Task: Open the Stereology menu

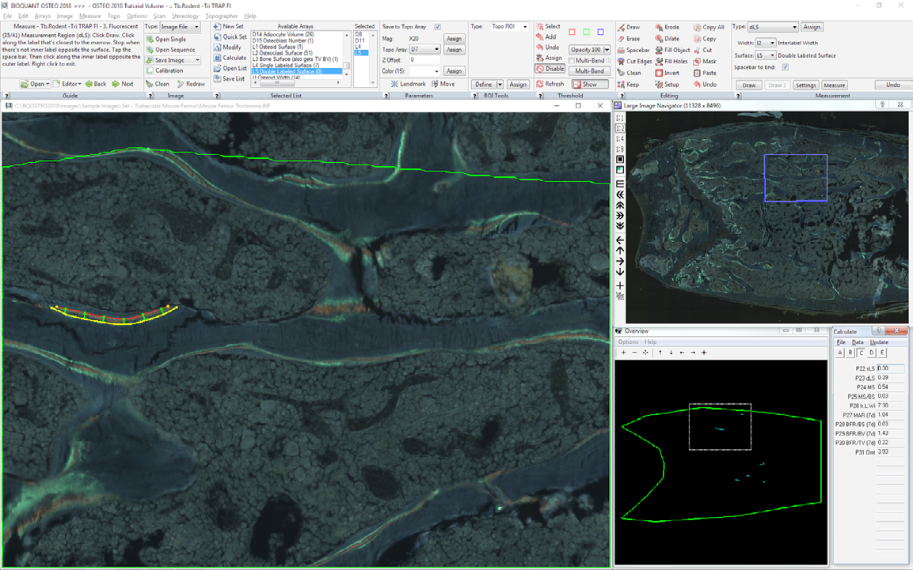Action: tap(185, 17)
